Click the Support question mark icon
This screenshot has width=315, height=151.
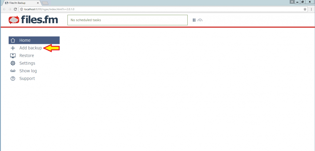pyautogui.click(x=13, y=79)
